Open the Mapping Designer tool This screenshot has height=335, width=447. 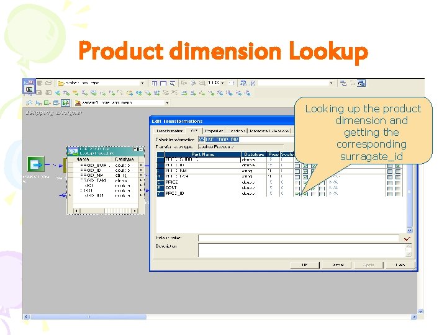point(66,102)
